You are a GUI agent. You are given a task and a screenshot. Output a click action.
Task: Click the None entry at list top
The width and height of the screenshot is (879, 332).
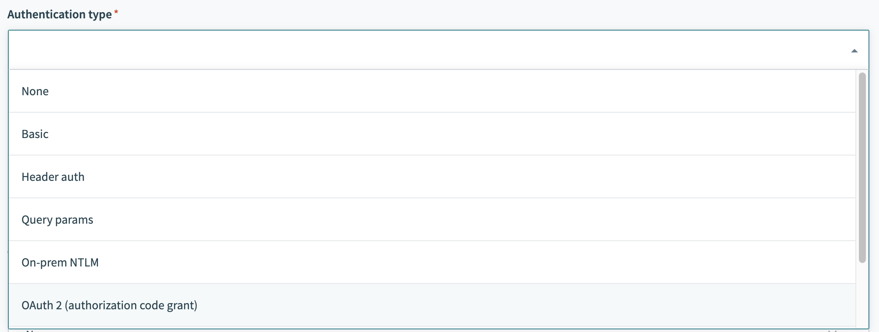[35, 91]
